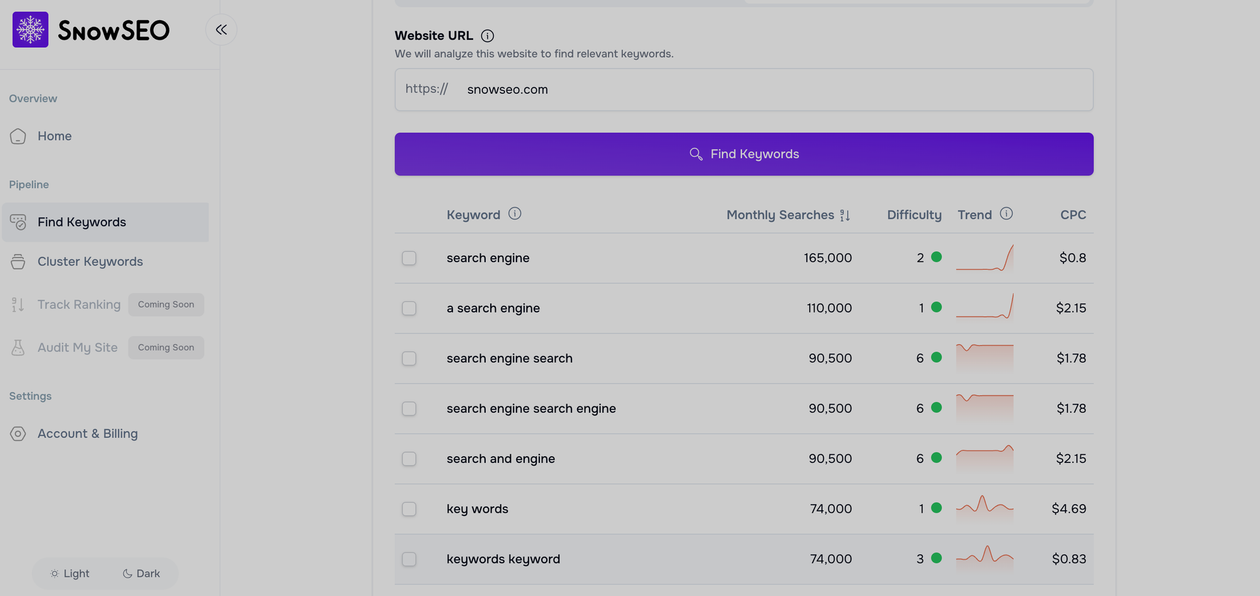1260x596 pixels.
Task: Click the Track Ranking sort icon
Action: click(18, 304)
